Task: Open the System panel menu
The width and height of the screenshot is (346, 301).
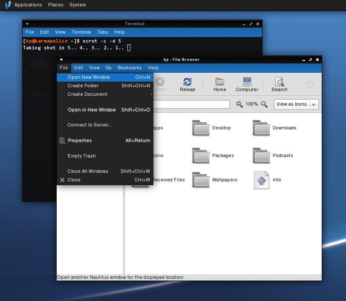Action: 78,5
